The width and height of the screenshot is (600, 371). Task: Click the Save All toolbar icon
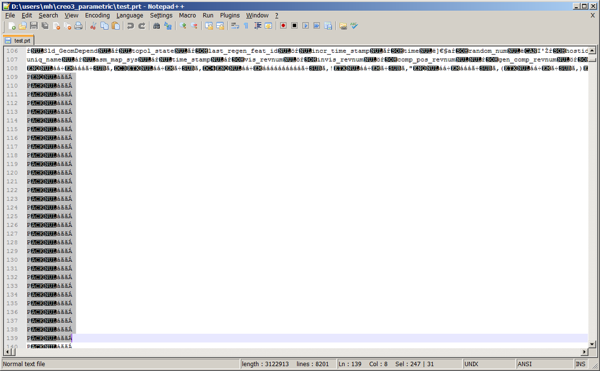pos(45,26)
